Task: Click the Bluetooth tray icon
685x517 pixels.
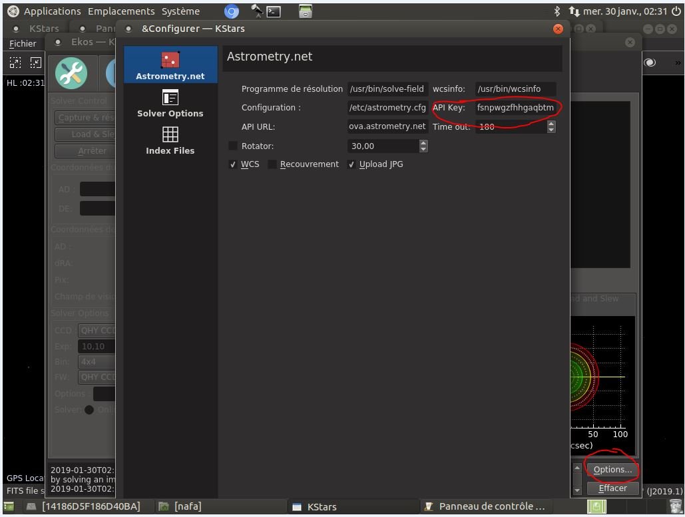Action: [x=557, y=11]
